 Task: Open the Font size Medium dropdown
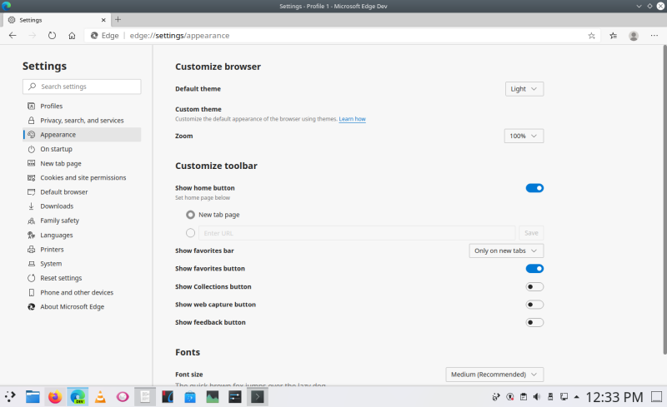pyautogui.click(x=494, y=375)
